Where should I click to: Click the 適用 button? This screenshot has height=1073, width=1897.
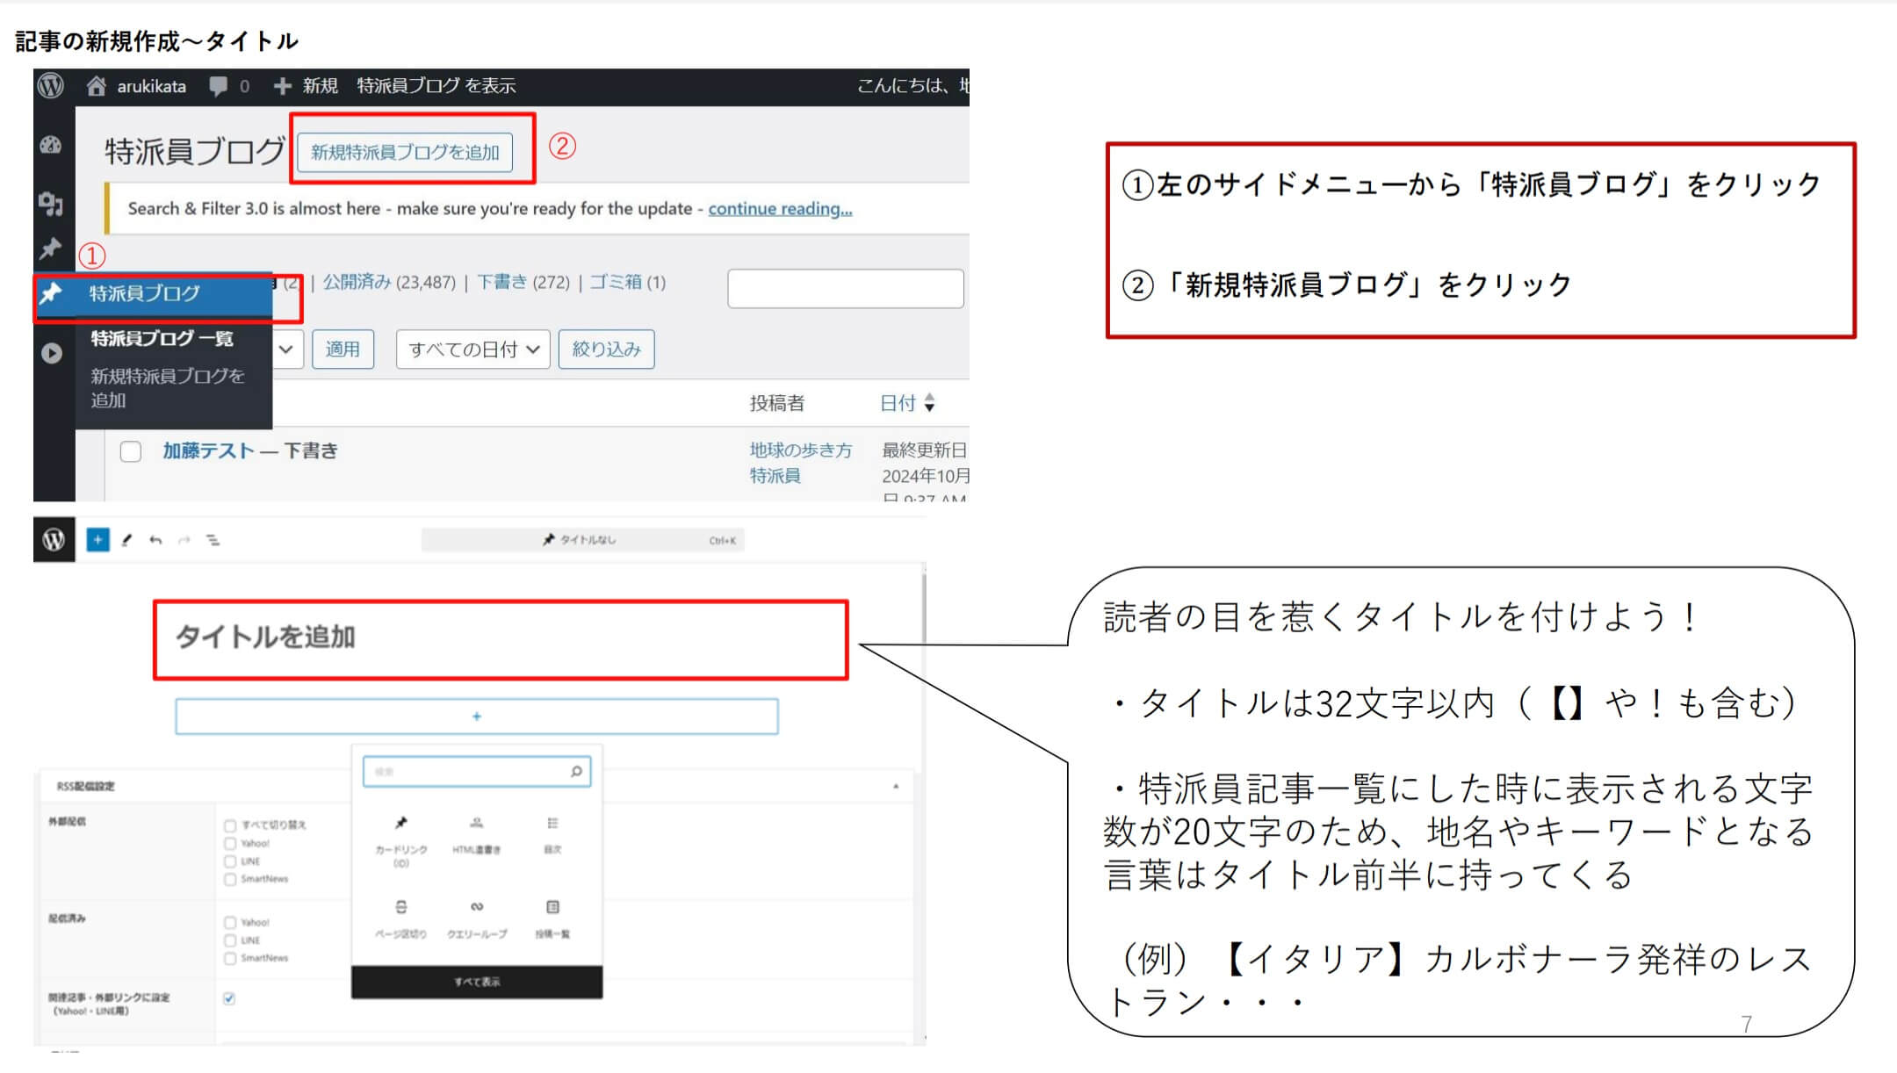pyautogui.click(x=343, y=349)
